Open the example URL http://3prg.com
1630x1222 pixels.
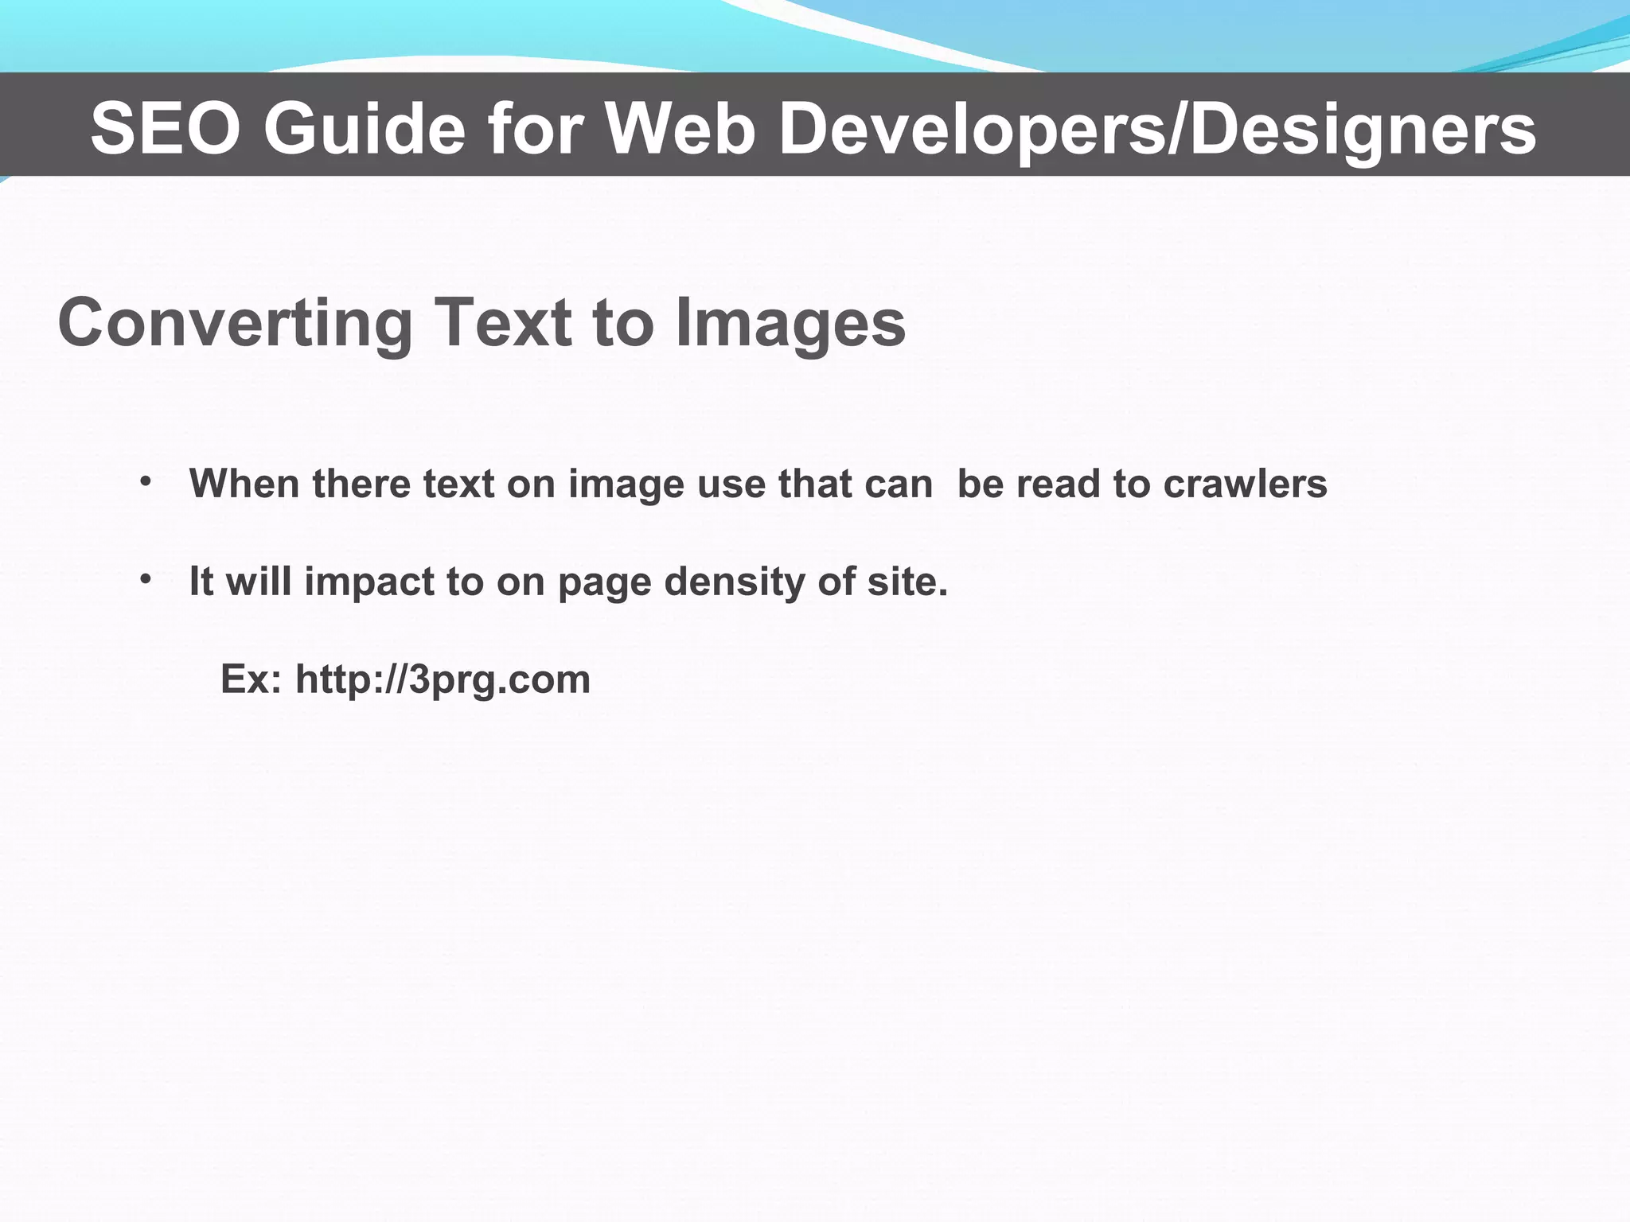(443, 679)
